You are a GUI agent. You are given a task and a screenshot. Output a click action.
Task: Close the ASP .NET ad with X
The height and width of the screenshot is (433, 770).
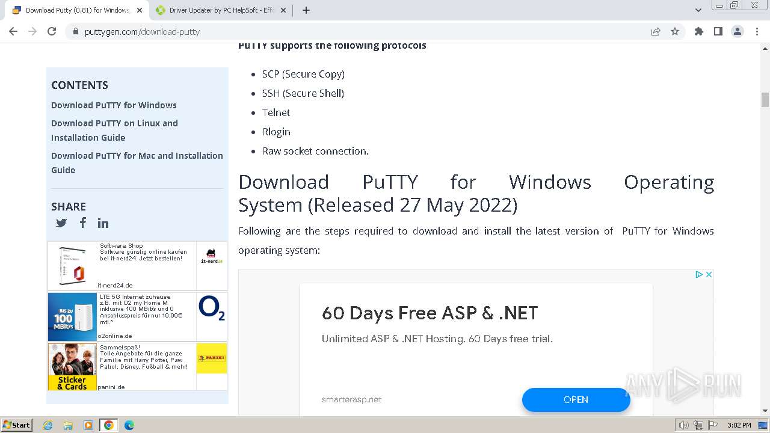click(x=709, y=274)
